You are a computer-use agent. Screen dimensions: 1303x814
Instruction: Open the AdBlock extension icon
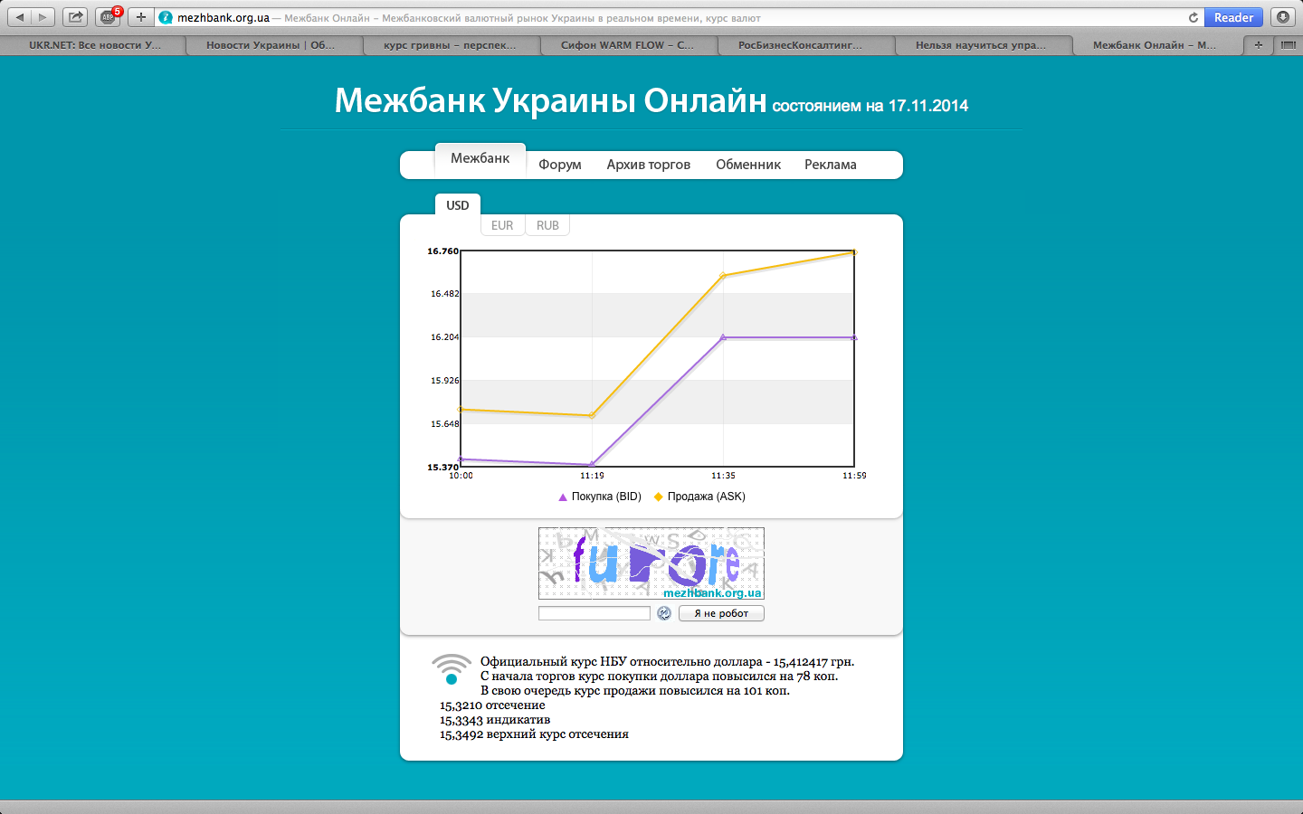[109, 17]
